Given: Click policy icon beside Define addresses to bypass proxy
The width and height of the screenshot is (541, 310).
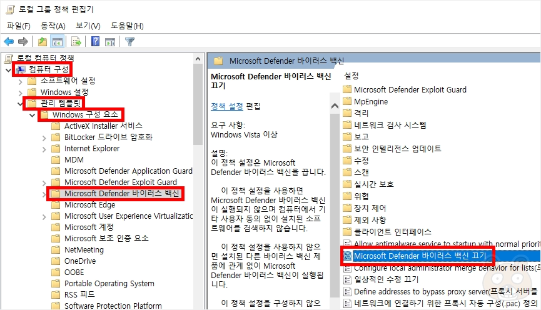Looking at the screenshot, I should 348,292.
